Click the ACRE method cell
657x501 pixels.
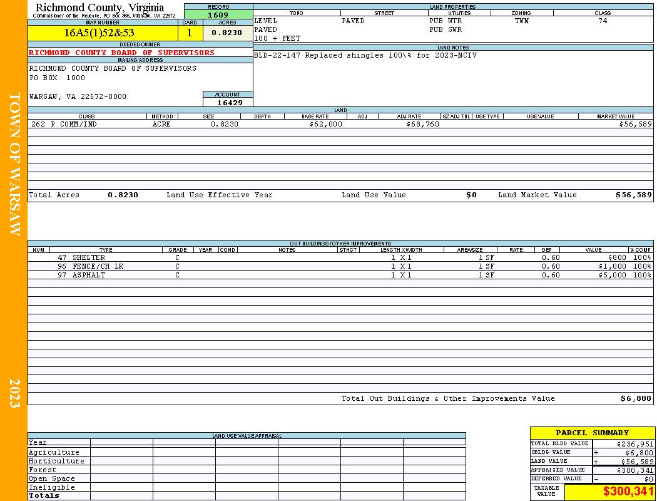(x=161, y=124)
